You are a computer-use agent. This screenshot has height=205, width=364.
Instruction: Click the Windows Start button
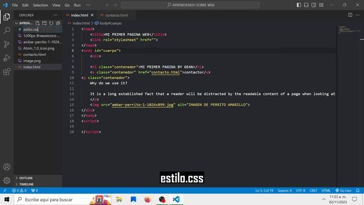(x=7, y=199)
